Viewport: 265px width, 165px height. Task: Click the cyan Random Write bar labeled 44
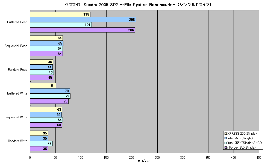pyautogui.click(x=42, y=144)
